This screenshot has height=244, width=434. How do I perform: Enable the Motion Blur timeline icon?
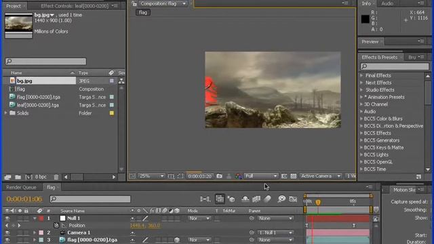coord(267,199)
